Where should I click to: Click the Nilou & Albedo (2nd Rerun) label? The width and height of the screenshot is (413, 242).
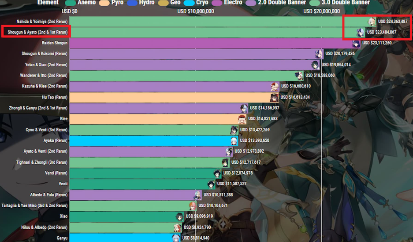pyautogui.click(x=45, y=227)
